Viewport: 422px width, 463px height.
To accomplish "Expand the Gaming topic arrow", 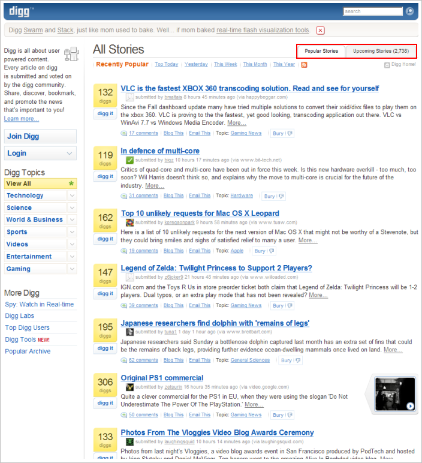I will point(72,269).
